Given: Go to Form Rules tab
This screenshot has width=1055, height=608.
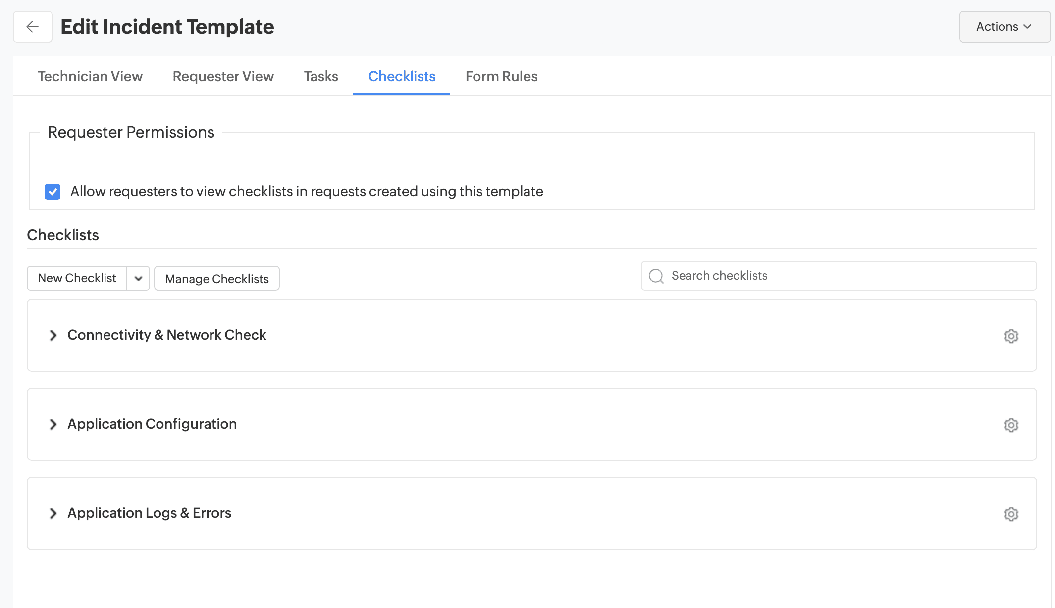Looking at the screenshot, I should pos(501,77).
